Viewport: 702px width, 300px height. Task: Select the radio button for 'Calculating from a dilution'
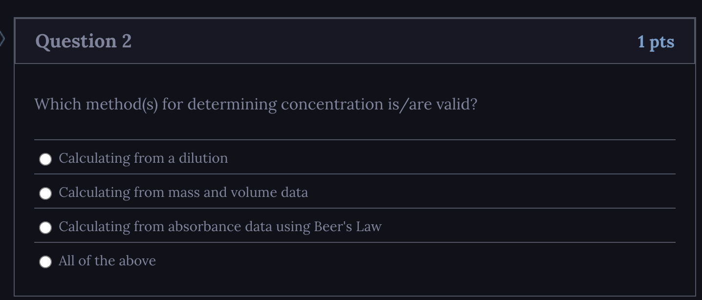pyautogui.click(x=45, y=158)
